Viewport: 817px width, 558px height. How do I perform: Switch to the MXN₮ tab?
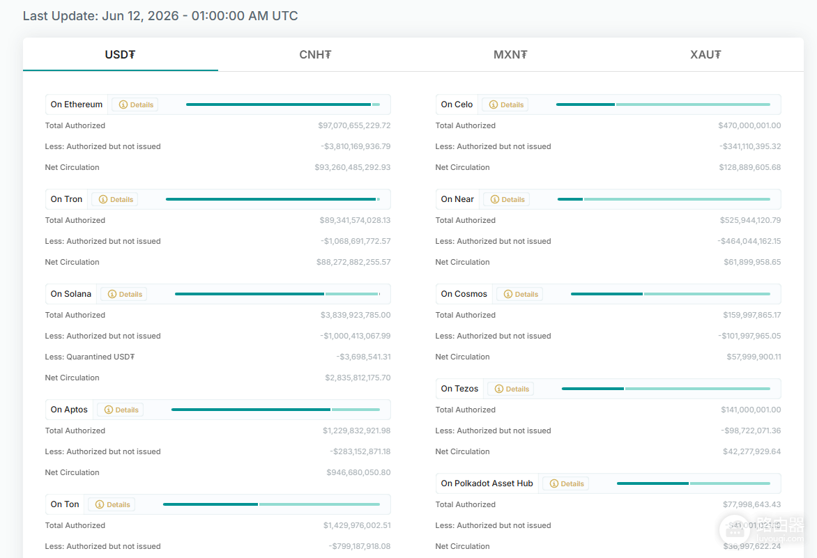510,54
